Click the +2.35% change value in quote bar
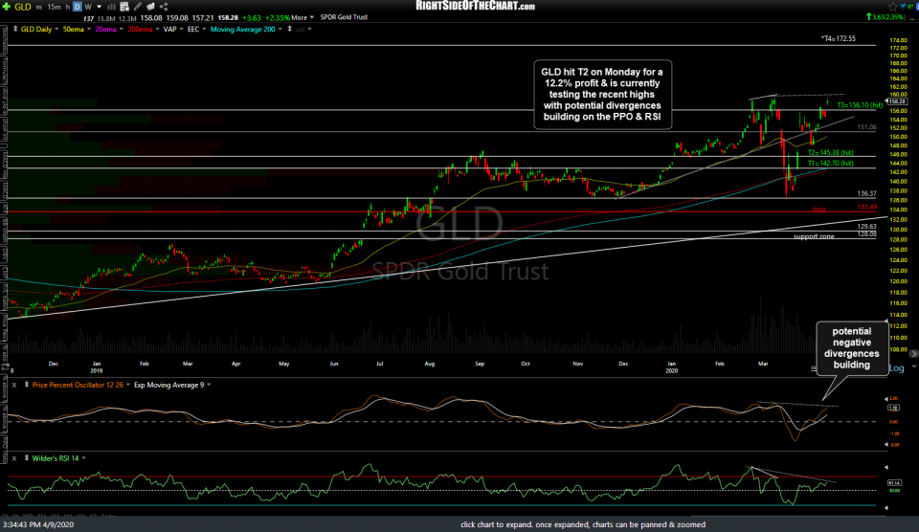Screen dimensions: 919x532 pos(276,17)
